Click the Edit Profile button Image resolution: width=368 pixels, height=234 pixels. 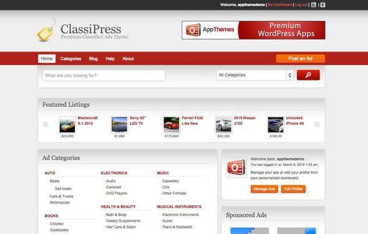pyautogui.click(x=293, y=189)
